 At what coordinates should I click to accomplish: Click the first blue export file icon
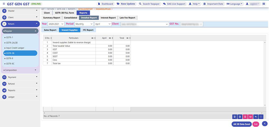tap(235, 117)
